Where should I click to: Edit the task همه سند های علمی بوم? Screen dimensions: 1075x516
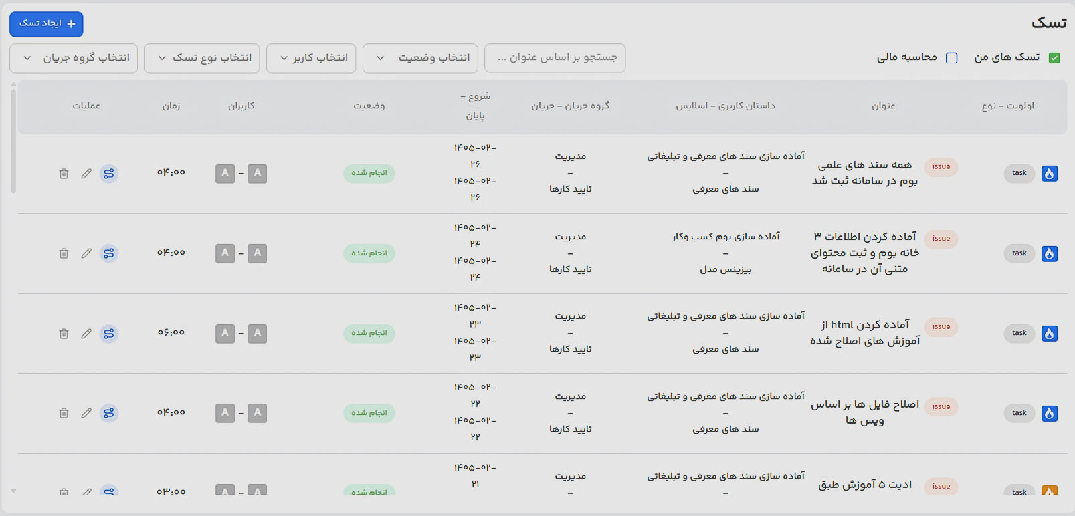(x=86, y=174)
